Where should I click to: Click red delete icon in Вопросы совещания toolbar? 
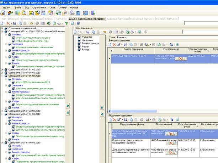coord(115,44)
